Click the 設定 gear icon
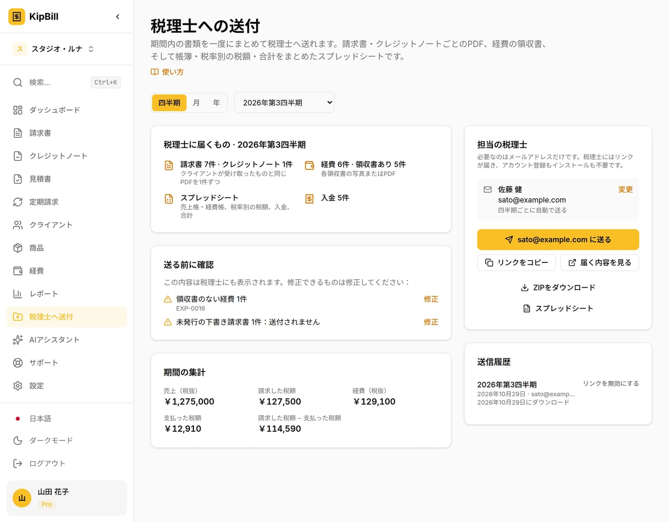Screen dimensions: 669x522 [x=17, y=386]
